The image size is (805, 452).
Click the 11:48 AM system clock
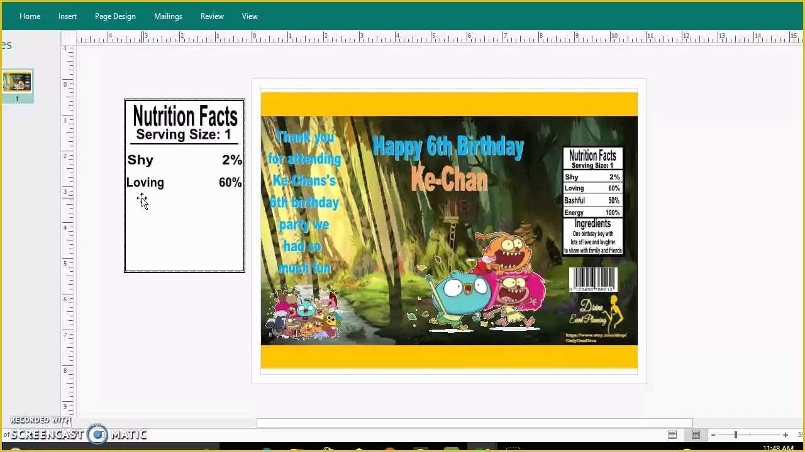(x=778, y=448)
